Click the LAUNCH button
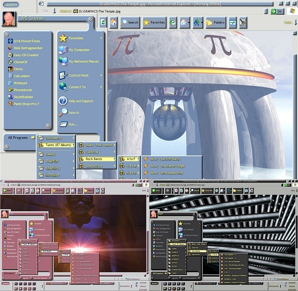This screenshot has height=291, width=298. [11, 4]
